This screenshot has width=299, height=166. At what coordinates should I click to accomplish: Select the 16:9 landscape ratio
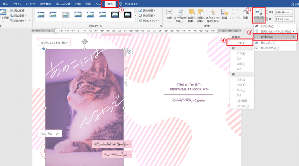(x=241, y=100)
